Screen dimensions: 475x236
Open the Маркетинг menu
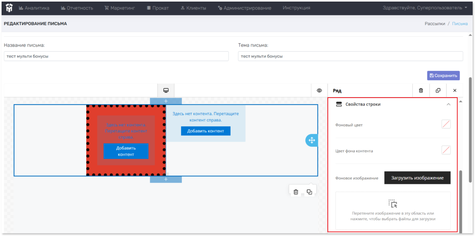pyautogui.click(x=120, y=8)
